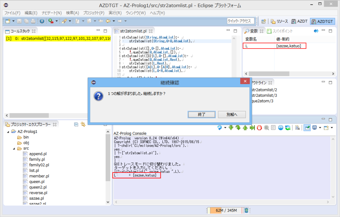Open the 実行(R) menu
The width and height of the screenshot is (340, 217).
pyautogui.click(x=115, y=13)
